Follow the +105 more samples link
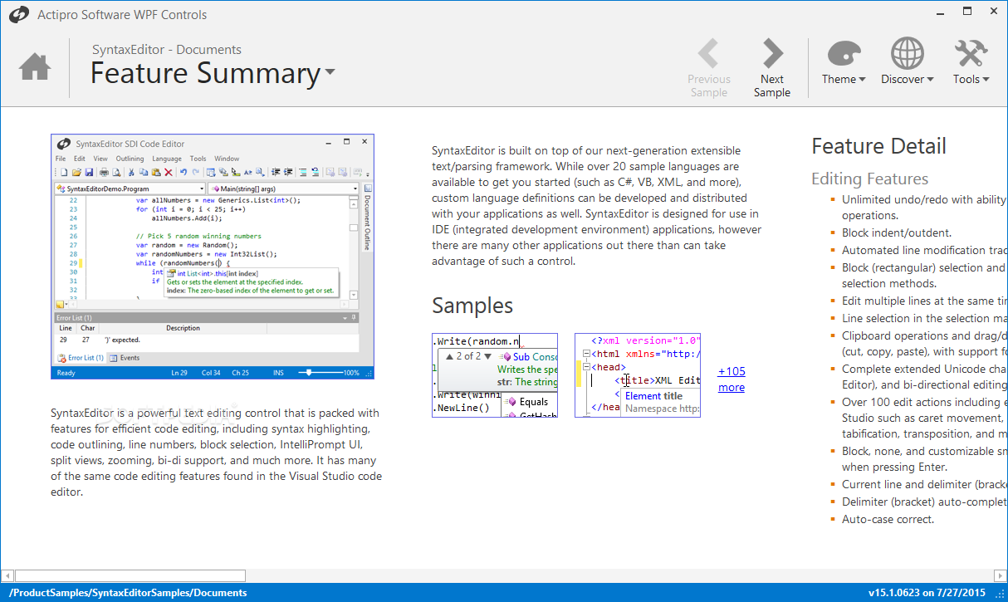Image resolution: width=1008 pixels, height=602 pixels. click(x=732, y=379)
